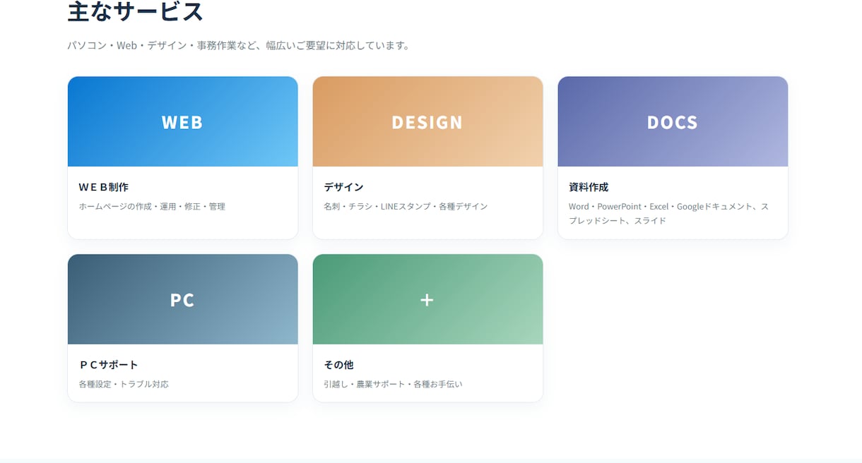Click the green plus card banner
Screen dimensions: 862x463
coord(427,299)
